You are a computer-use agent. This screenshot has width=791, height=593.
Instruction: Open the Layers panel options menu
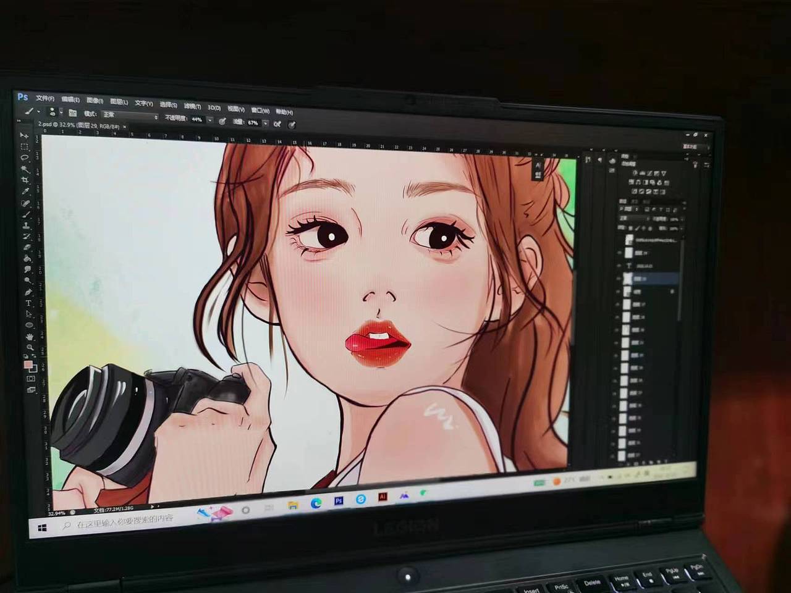(685, 203)
